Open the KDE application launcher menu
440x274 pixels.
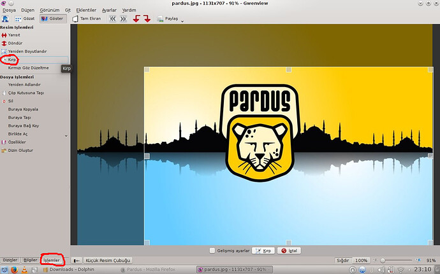click(x=4, y=270)
